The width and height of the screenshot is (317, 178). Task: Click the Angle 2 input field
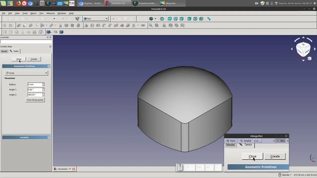pyautogui.click(x=35, y=94)
